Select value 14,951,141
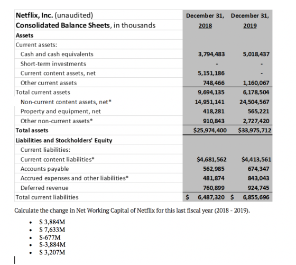The width and height of the screenshot is (296, 265). (210, 102)
